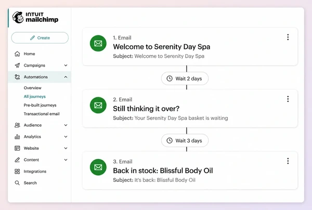The width and height of the screenshot is (312, 210).
Task: Click subject 'Your Serenity Day Spa basket is waiting'
Action: coord(181,118)
